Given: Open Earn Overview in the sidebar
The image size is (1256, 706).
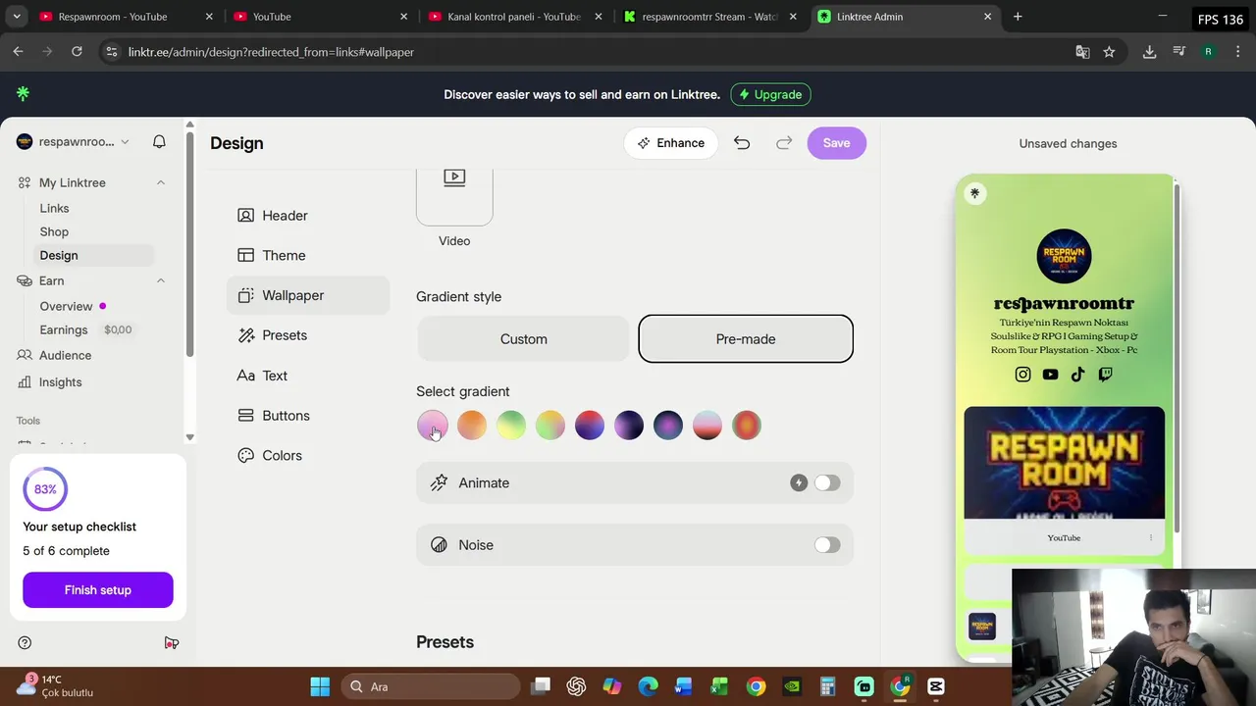Looking at the screenshot, I should click(x=66, y=306).
